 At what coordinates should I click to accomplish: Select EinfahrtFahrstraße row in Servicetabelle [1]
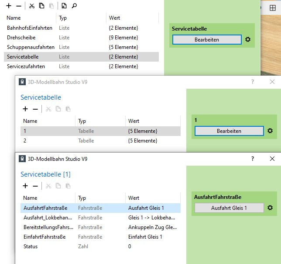[x=100, y=237]
